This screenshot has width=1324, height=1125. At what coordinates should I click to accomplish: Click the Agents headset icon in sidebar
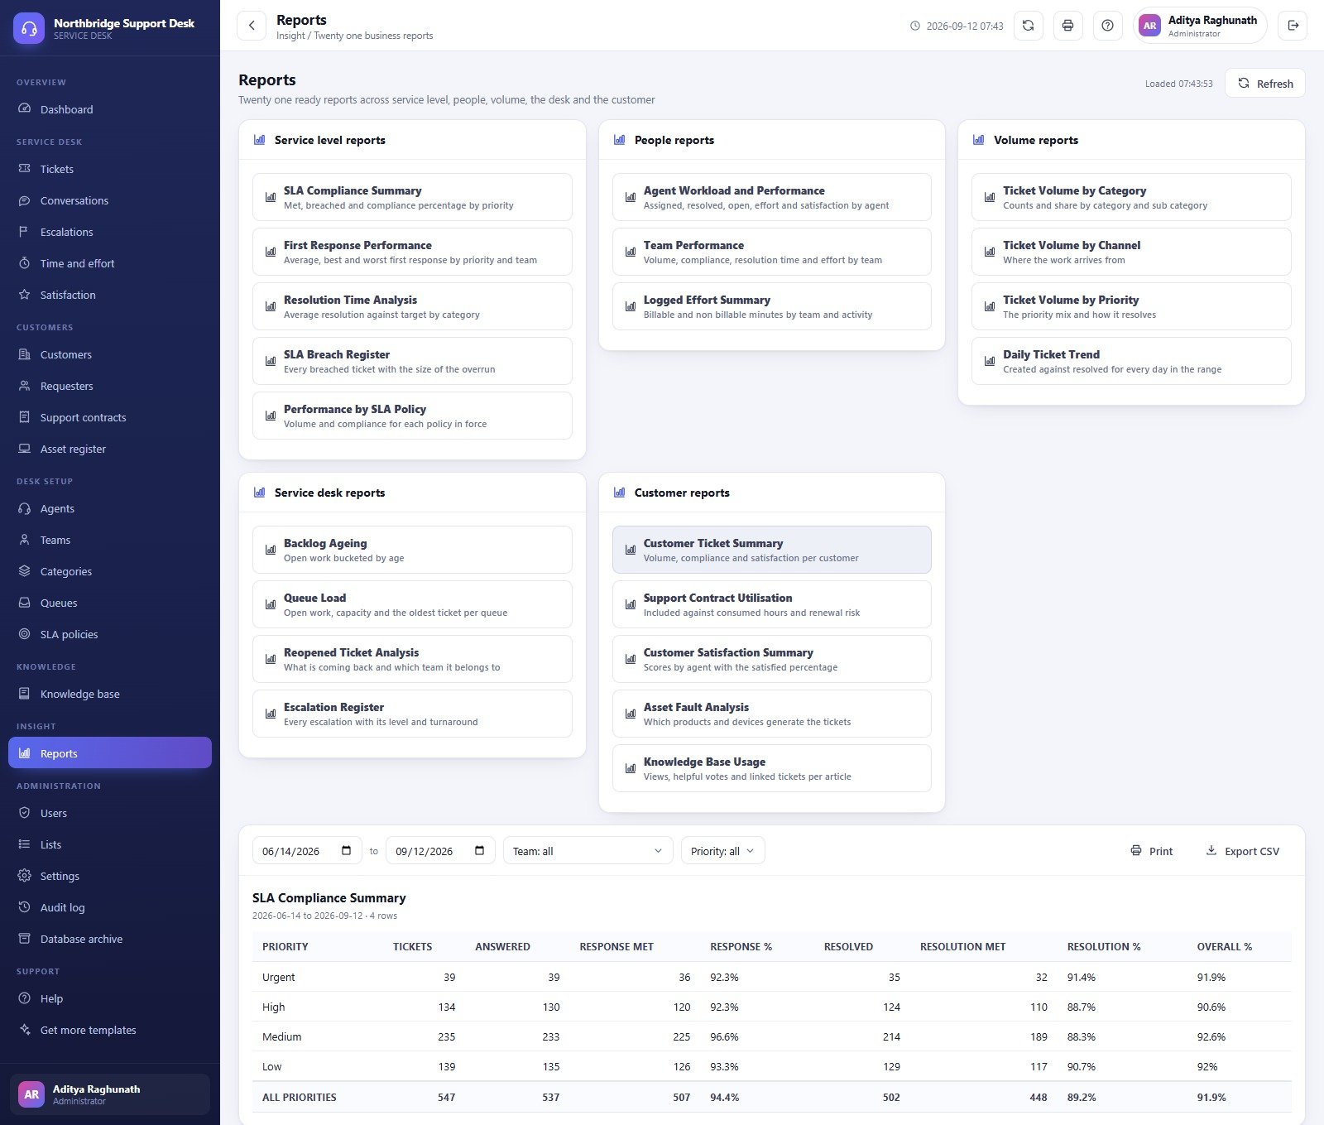[x=24, y=508]
